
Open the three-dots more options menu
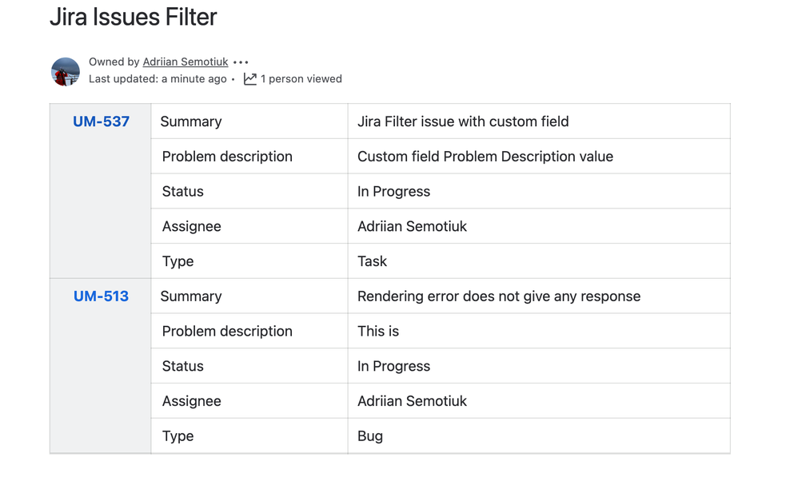[x=241, y=62]
